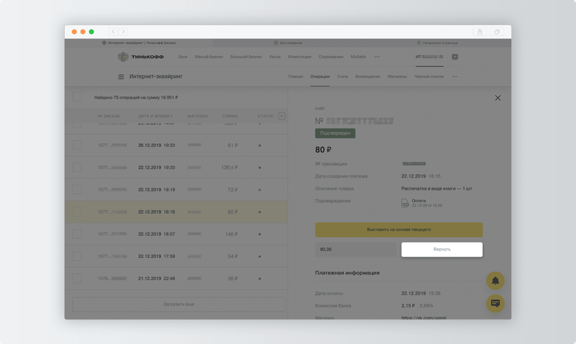Sort by ДАТА И ВРЕМЯ column

[155, 116]
